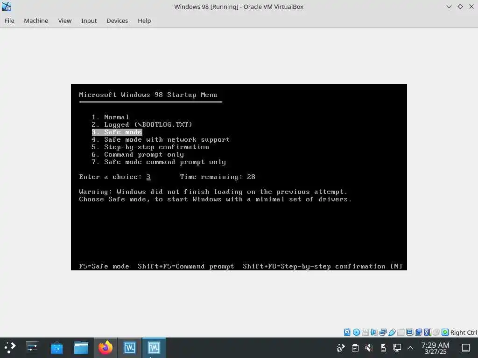Open the Input menu
Screen dimensions: 478x358
[x=89, y=21]
